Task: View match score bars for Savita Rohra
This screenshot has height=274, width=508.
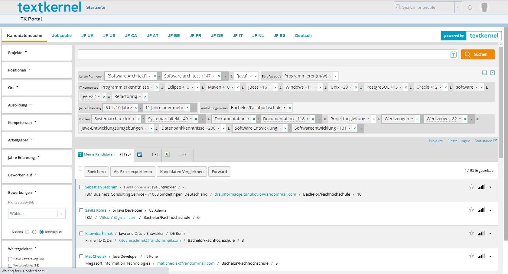Action: 481,210
